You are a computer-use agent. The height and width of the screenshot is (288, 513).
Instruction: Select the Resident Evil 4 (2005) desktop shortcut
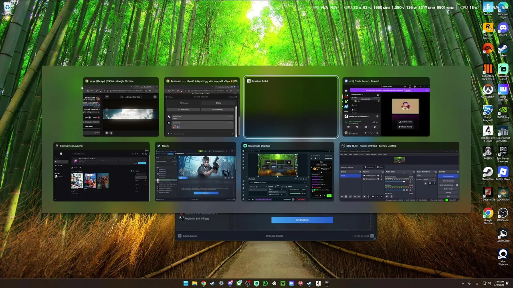(x=488, y=134)
